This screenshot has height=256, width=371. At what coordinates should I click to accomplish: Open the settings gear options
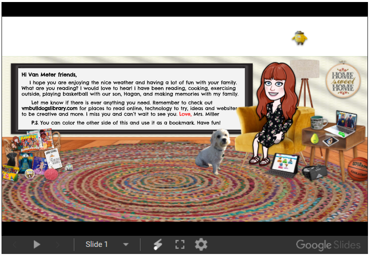pyautogui.click(x=201, y=245)
